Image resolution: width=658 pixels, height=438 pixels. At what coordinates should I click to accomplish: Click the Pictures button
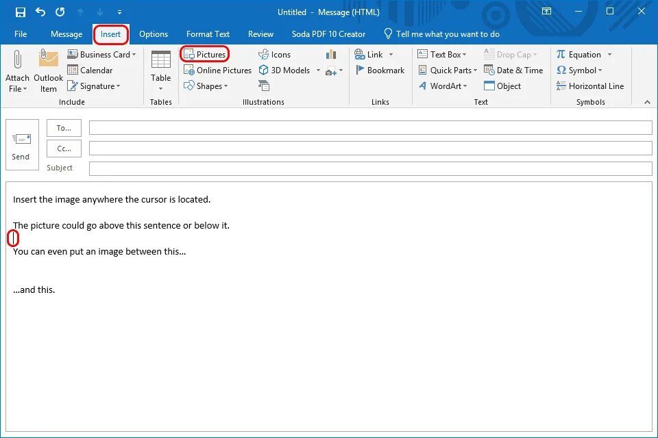205,55
